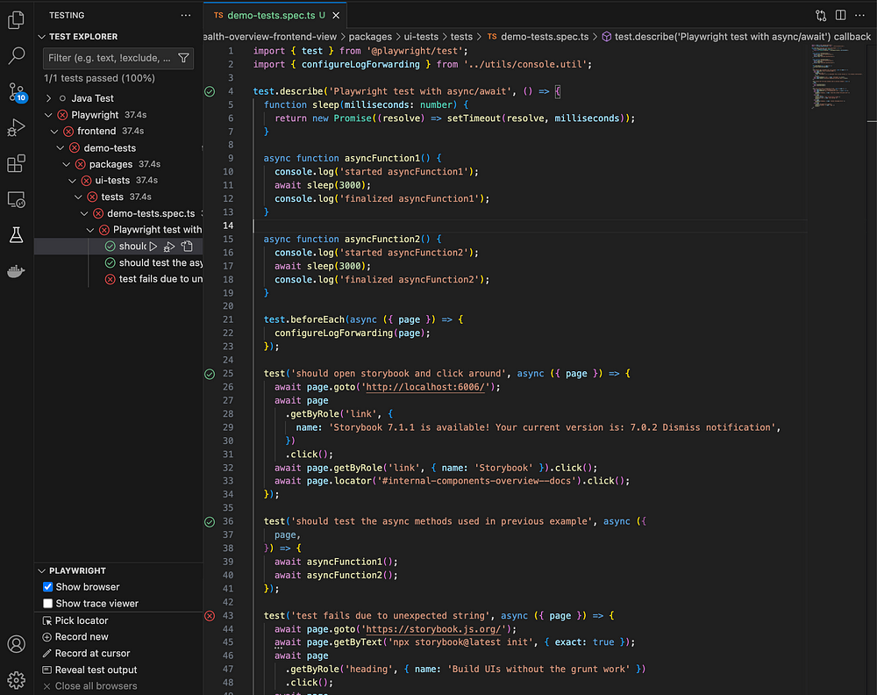Open the Search view in activity bar
This screenshot has width=877, height=695.
pos(16,55)
